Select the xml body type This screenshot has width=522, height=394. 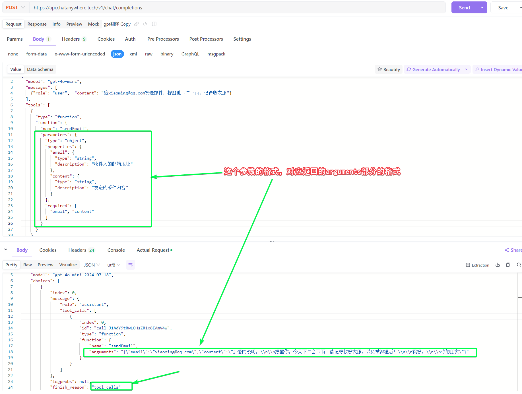[x=133, y=54]
